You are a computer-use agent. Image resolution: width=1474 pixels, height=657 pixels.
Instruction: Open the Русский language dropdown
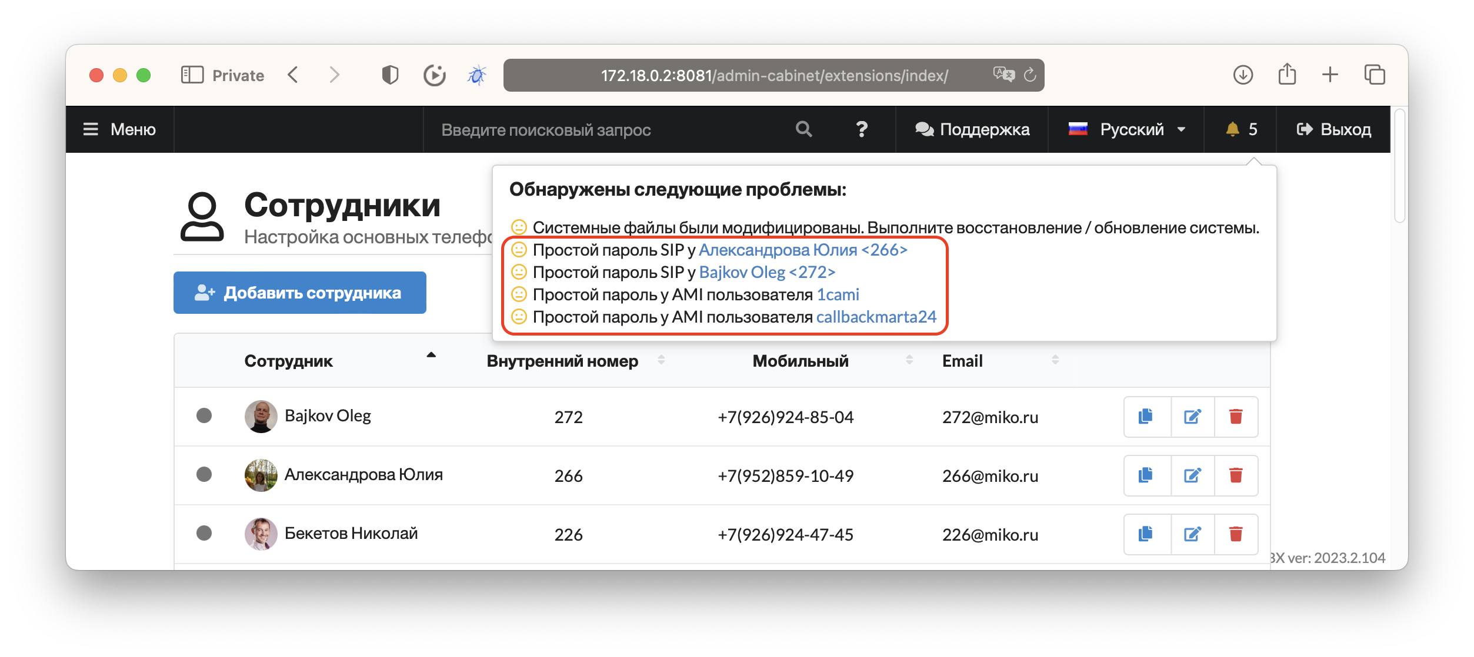point(1126,129)
